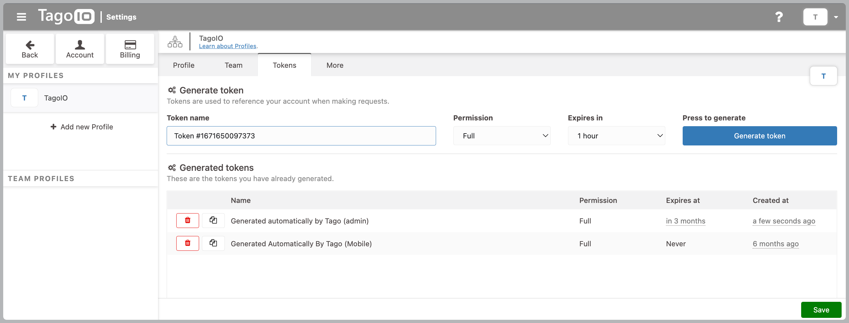Go Back using the arrow button
Image resolution: width=849 pixels, height=323 pixels.
pyautogui.click(x=30, y=49)
